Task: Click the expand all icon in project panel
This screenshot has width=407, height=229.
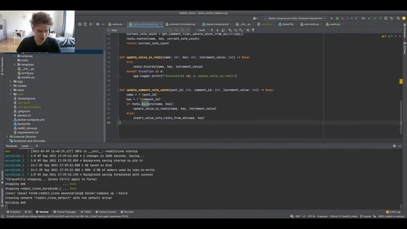Action: [85, 24]
